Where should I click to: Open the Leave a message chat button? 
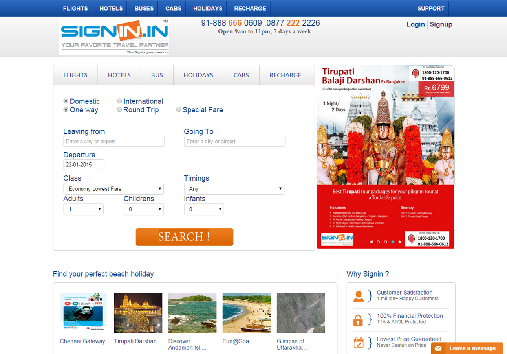point(467,348)
